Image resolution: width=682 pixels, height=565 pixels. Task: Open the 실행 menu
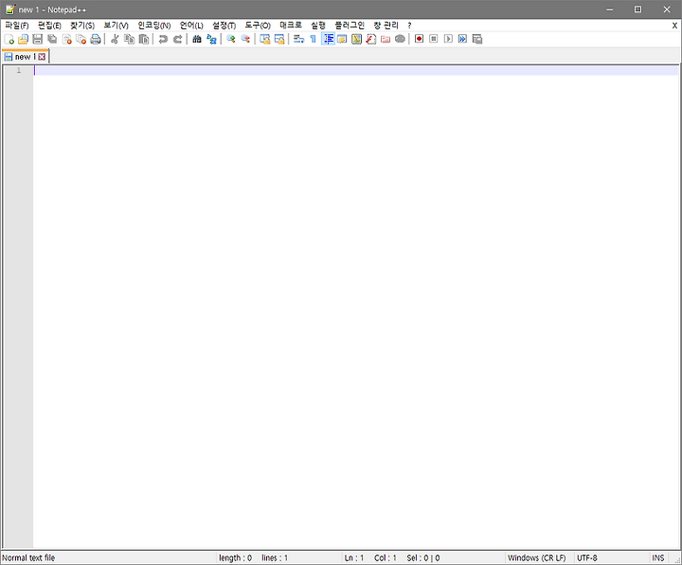[318, 26]
